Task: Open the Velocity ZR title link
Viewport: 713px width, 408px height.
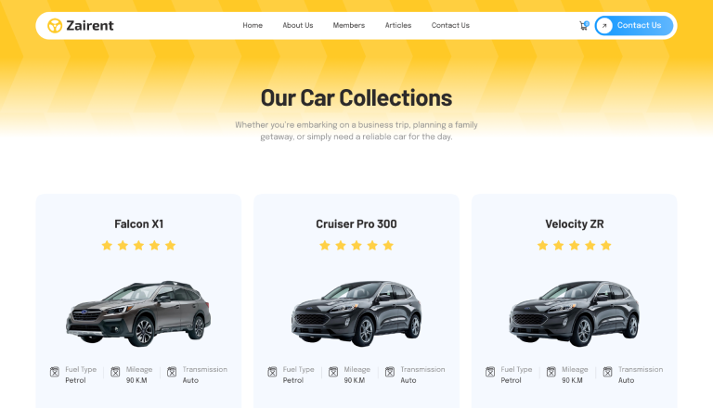Action: (575, 224)
